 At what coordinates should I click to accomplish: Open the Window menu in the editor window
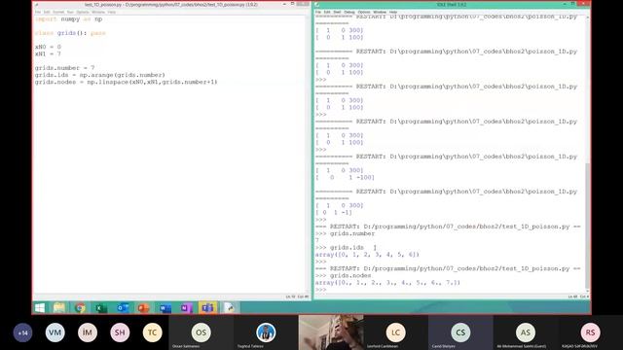pos(98,13)
